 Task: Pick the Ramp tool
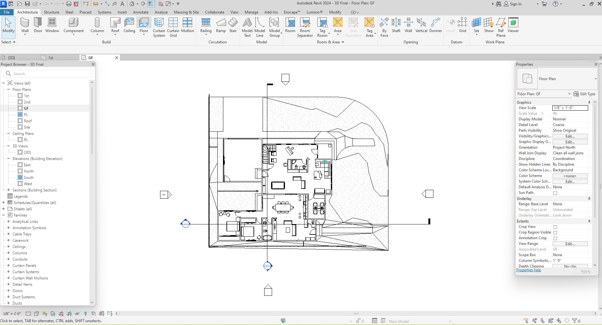[221, 25]
